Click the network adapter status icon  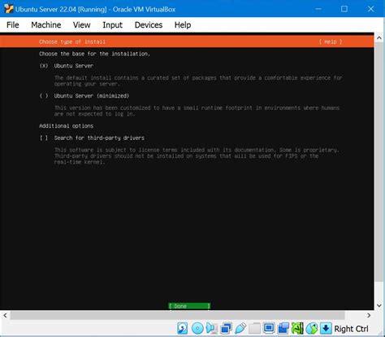click(x=226, y=328)
